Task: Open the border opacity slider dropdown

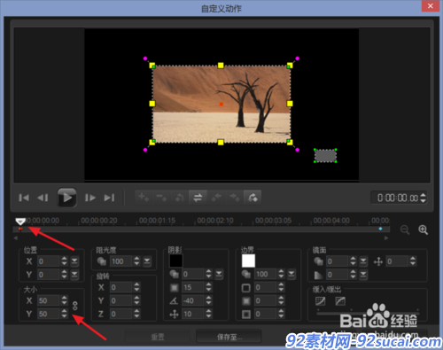Action: pos(291,274)
